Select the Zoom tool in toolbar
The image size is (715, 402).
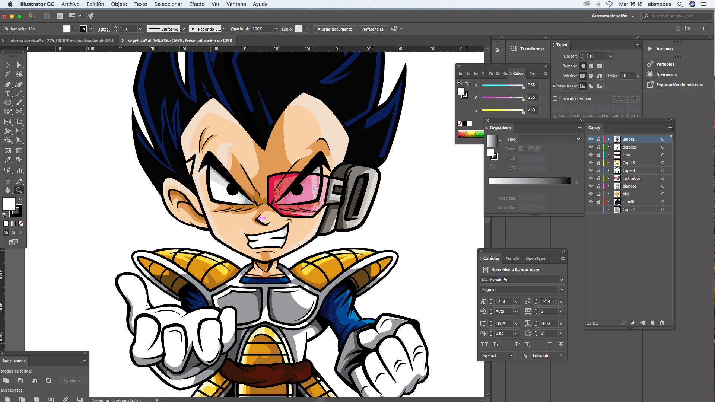[19, 191]
